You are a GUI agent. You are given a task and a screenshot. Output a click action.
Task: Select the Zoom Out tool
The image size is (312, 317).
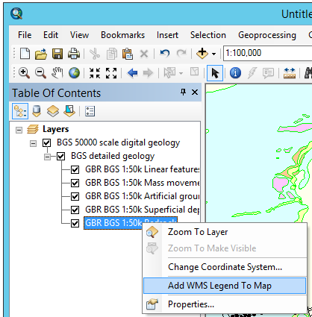[x=40, y=73]
